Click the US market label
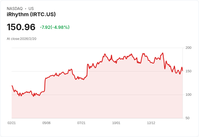 coord(31,9)
